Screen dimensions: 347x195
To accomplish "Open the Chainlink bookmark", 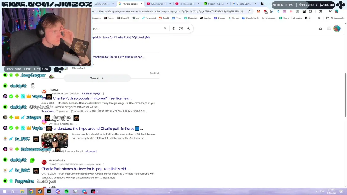I will pyautogui.click(x=191, y=18).
